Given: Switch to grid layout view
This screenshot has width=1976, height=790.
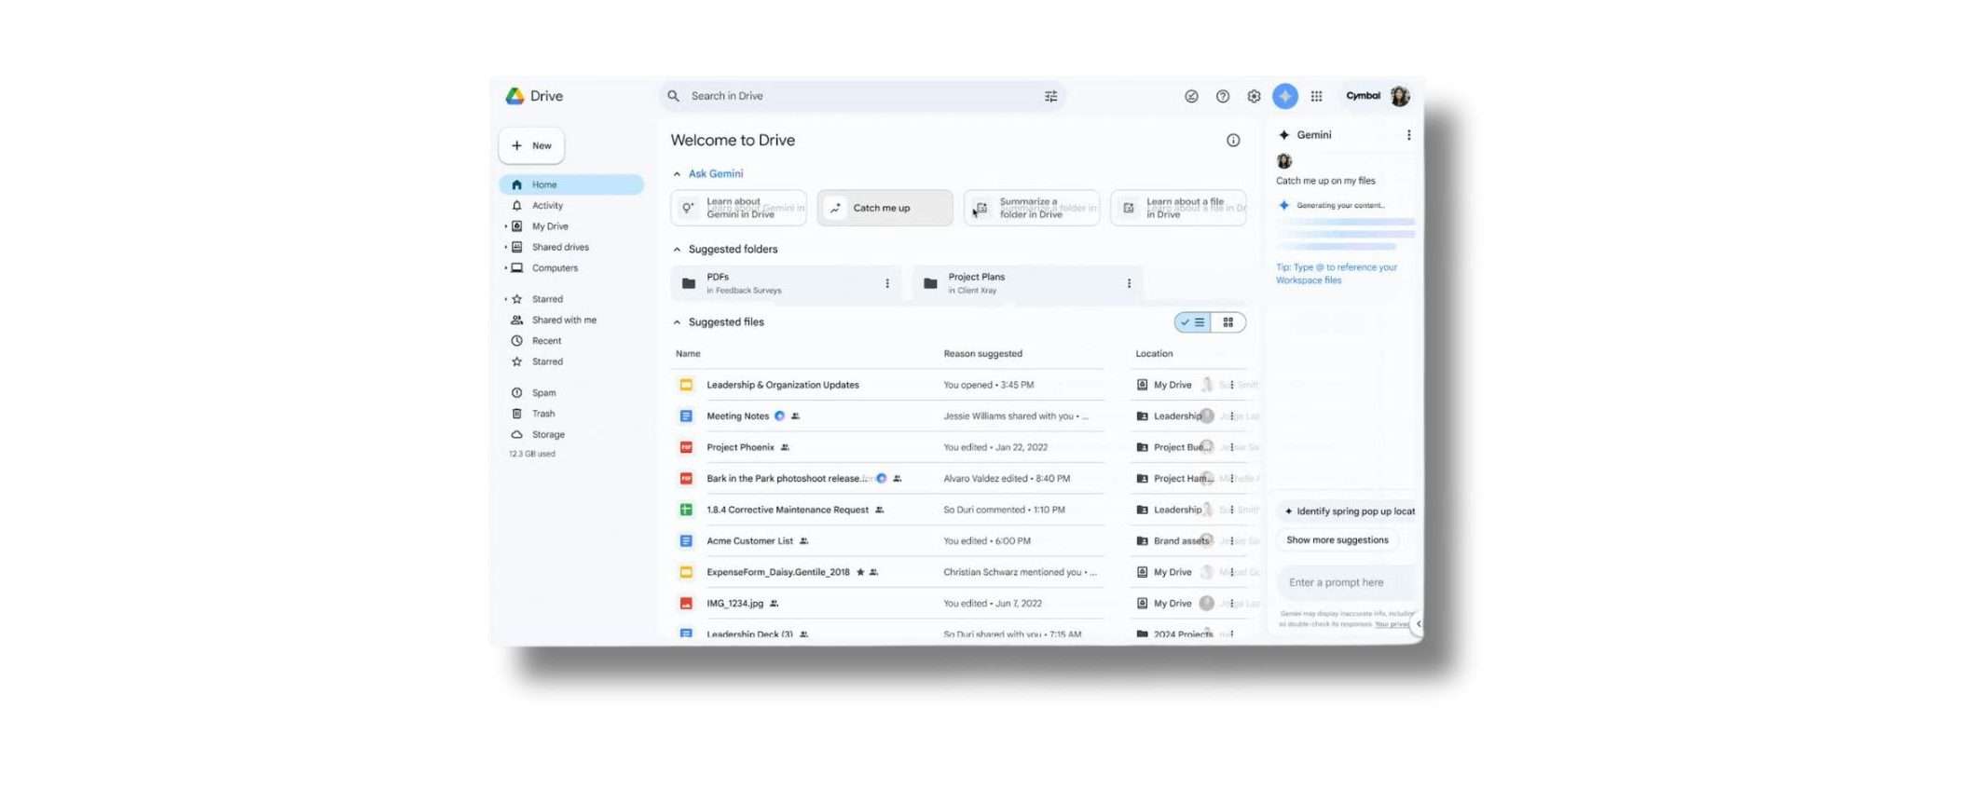Looking at the screenshot, I should (1228, 322).
